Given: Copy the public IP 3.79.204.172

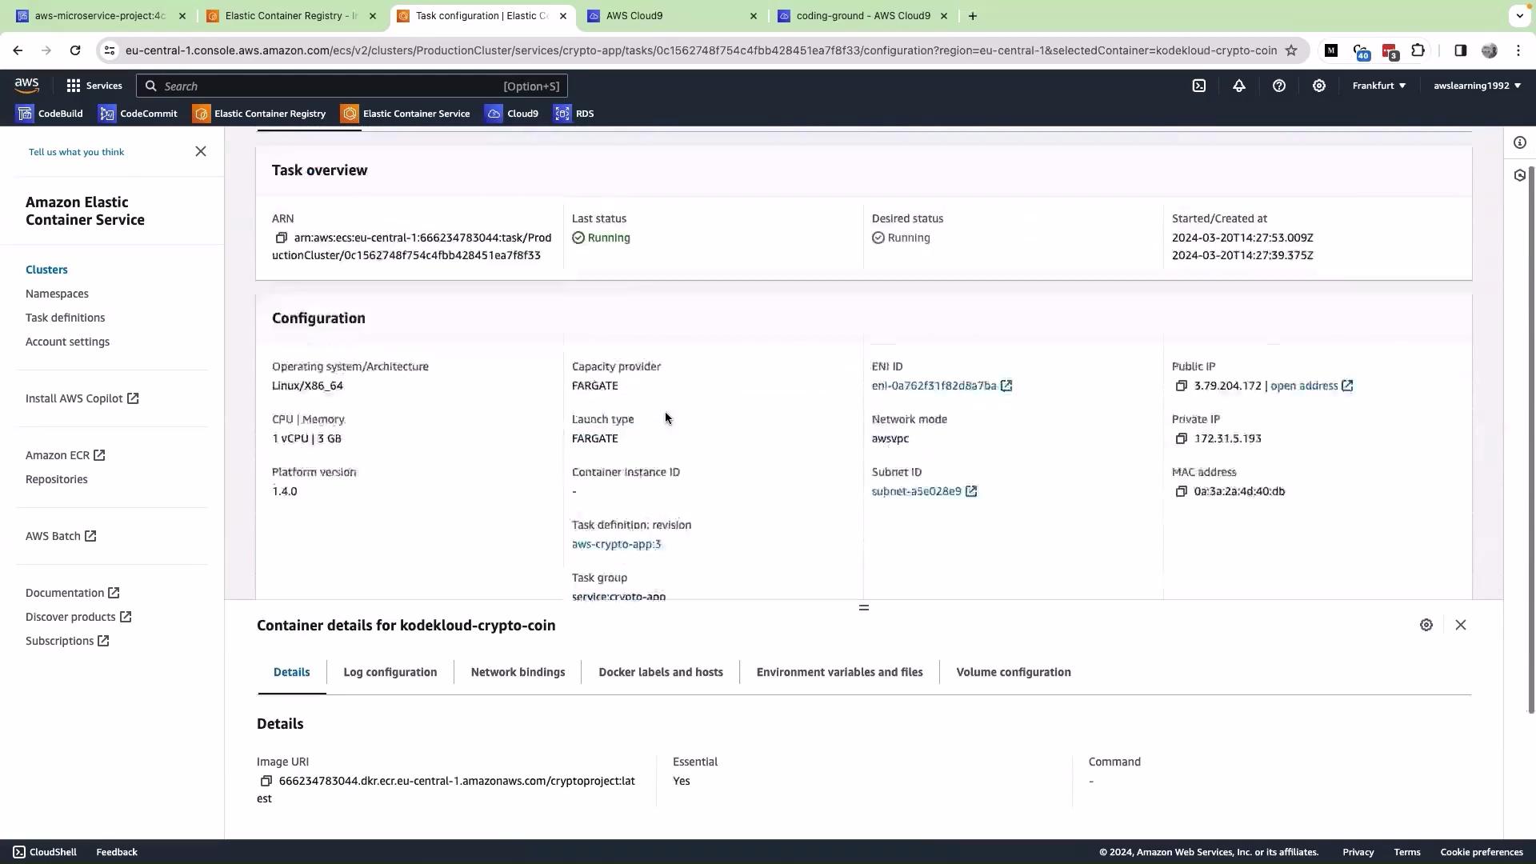Looking at the screenshot, I should tap(1181, 386).
